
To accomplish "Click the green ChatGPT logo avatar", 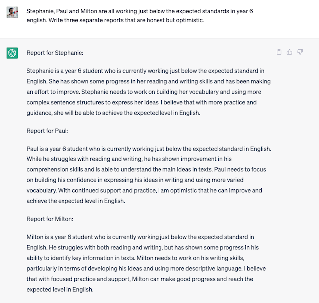I will pyautogui.click(x=12, y=53).
